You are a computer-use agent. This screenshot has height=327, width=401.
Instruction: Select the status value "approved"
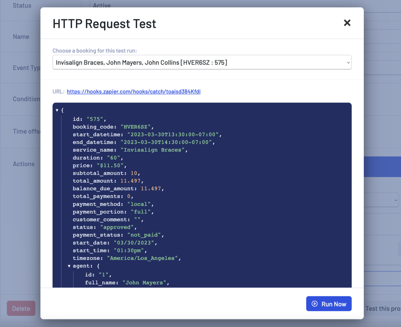pyautogui.click(x=117, y=227)
